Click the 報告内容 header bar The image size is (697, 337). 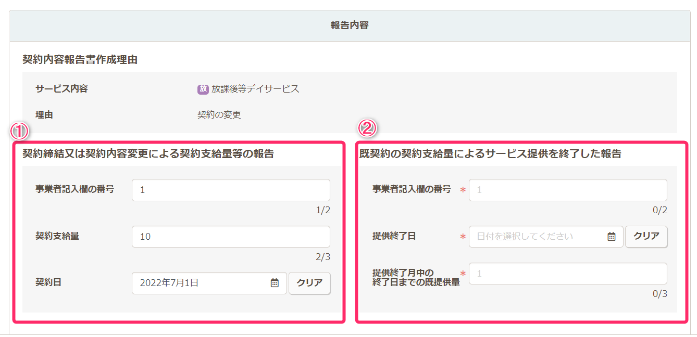point(349,25)
